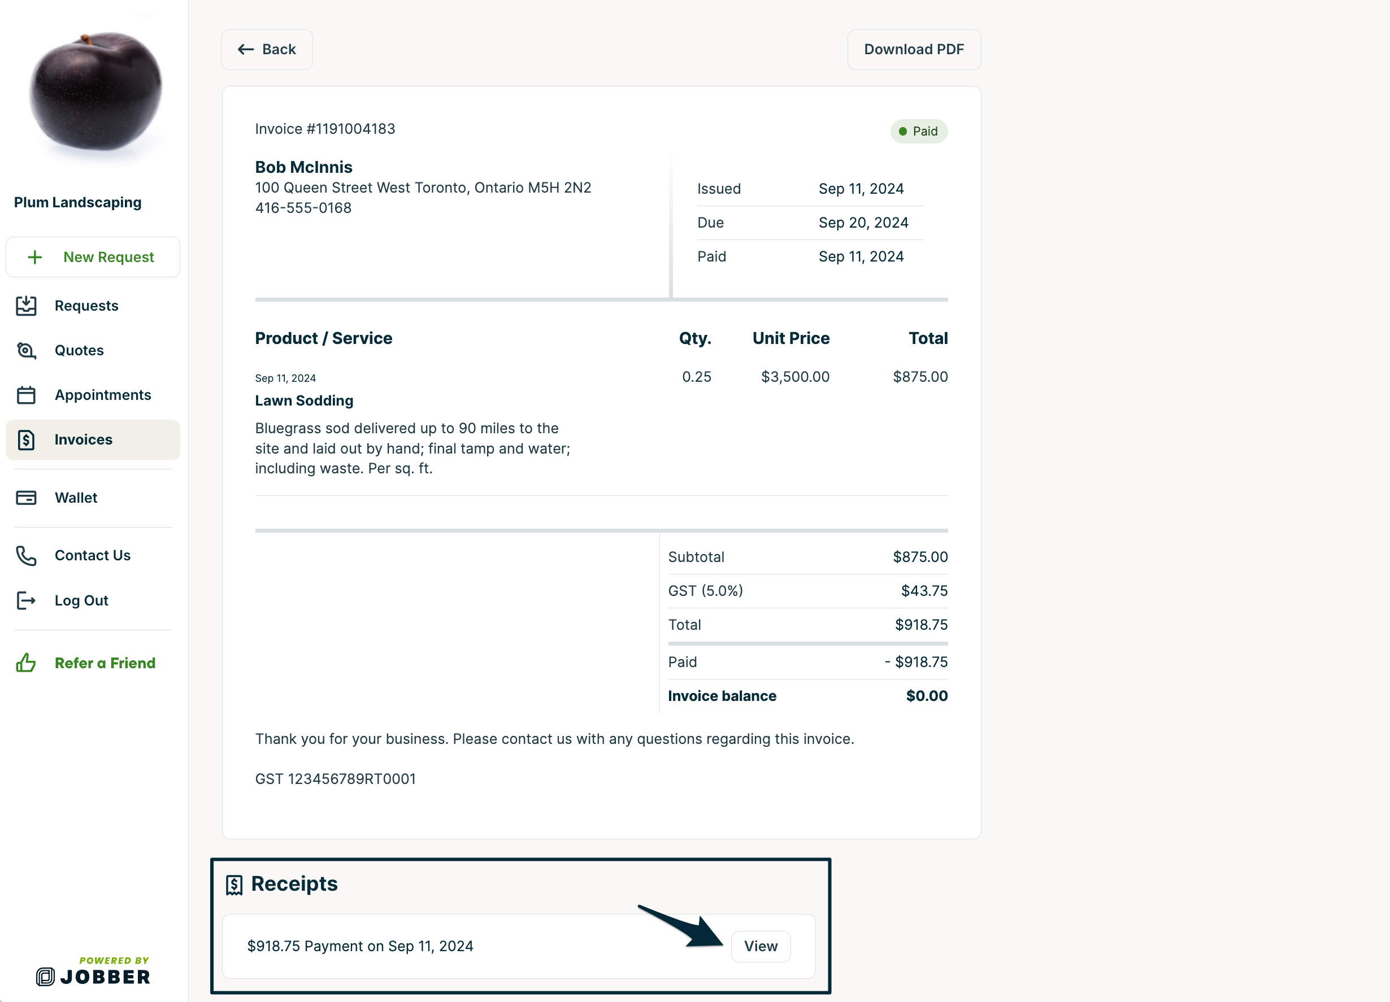Screen dimensions: 1390x1002
Task: Select the Log Out icon
Action: [x=26, y=600]
